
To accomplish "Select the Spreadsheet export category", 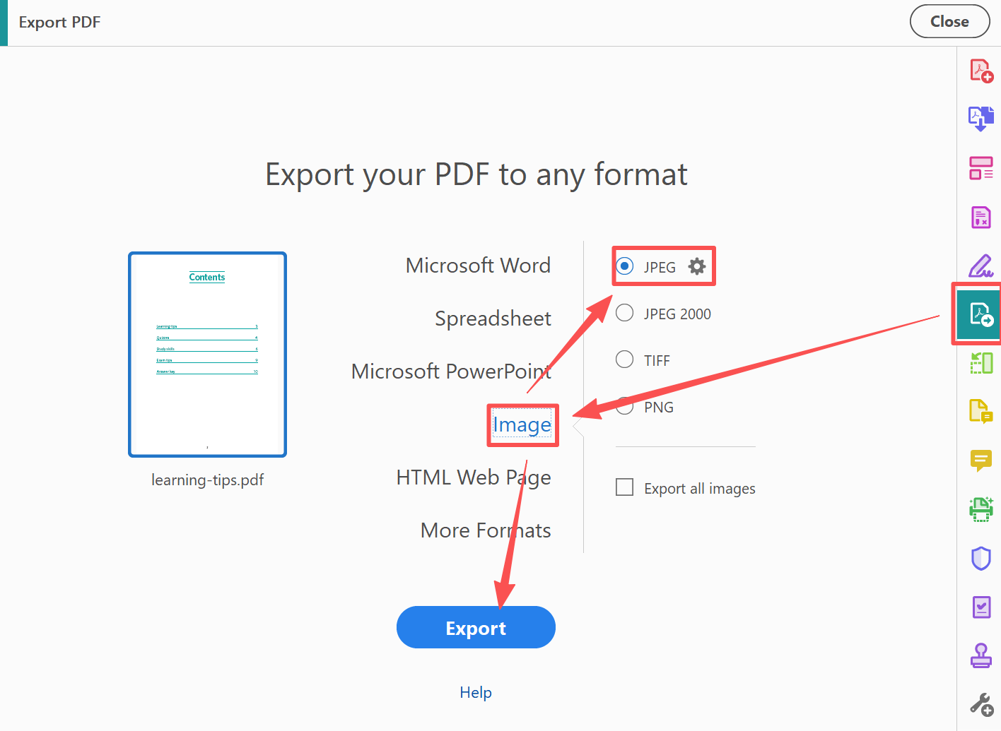I will [493, 318].
